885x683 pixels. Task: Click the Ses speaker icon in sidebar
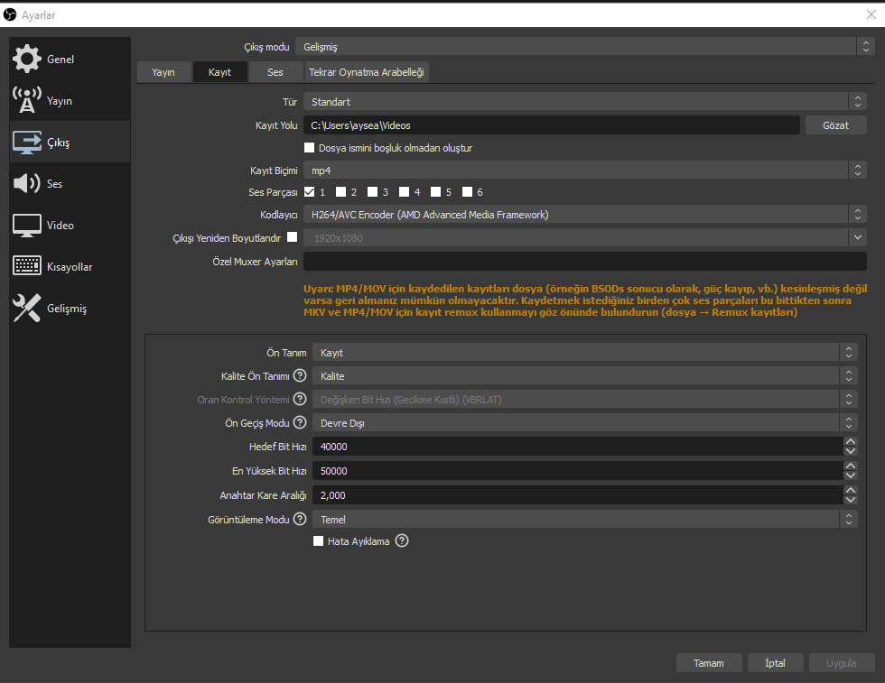26,183
